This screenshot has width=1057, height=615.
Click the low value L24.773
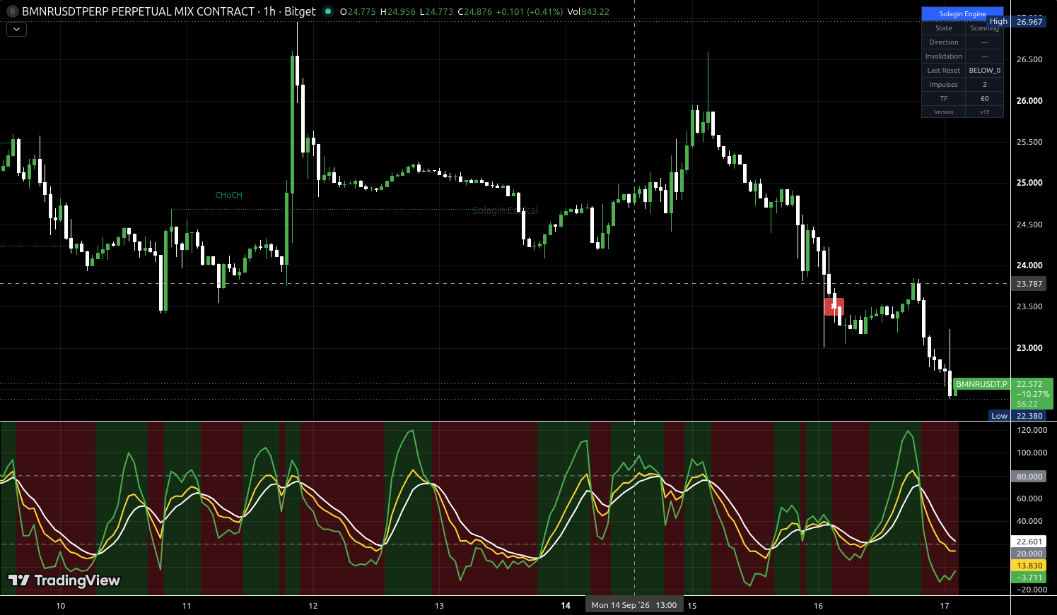pos(436,12)
